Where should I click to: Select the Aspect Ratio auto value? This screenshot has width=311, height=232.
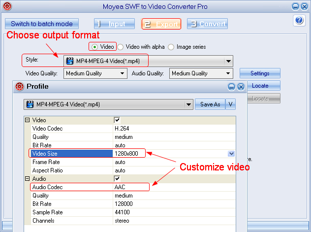pos(120,170)
